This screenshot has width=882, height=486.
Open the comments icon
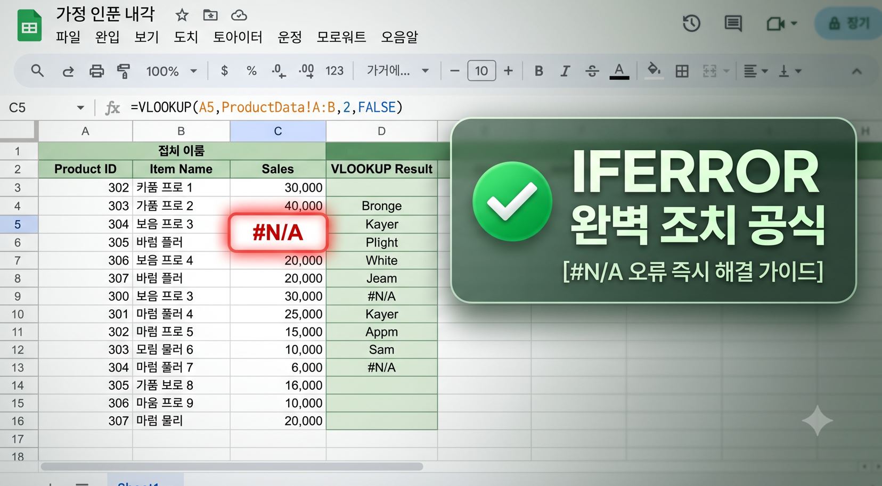pos(733,23)
